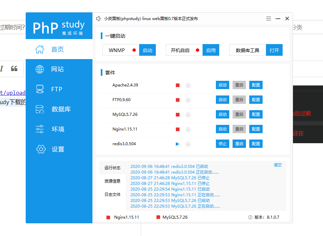Screen dimensions: 323x236
Task: Open Nginx1.15.11 配置 config
Action: click(256, 129)
